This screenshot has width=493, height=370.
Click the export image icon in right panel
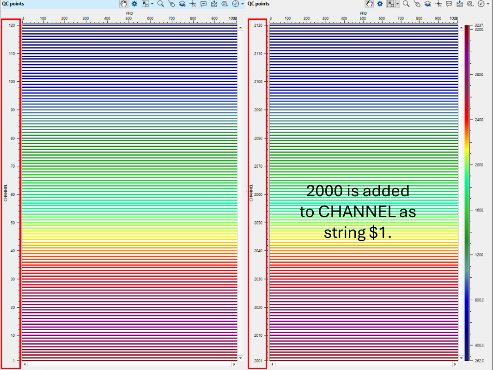pyautogui.click(x=459, y=4)
